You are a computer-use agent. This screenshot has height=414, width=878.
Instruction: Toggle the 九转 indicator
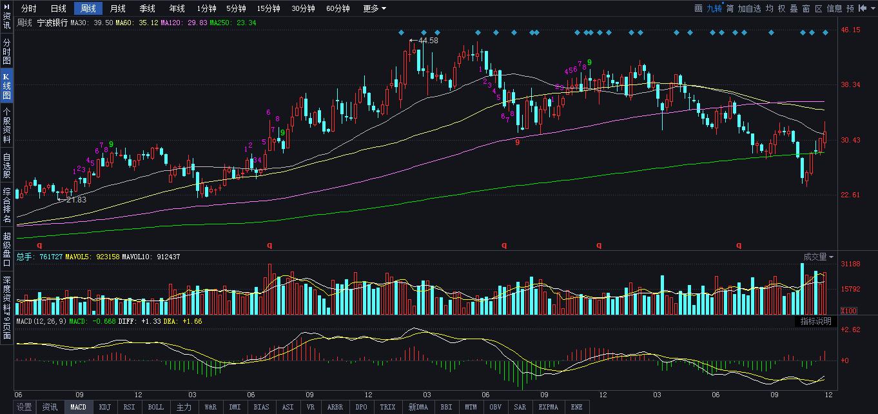point(714,8)
